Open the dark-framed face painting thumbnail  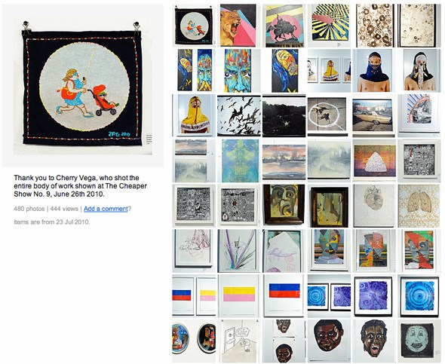(283, 206)
